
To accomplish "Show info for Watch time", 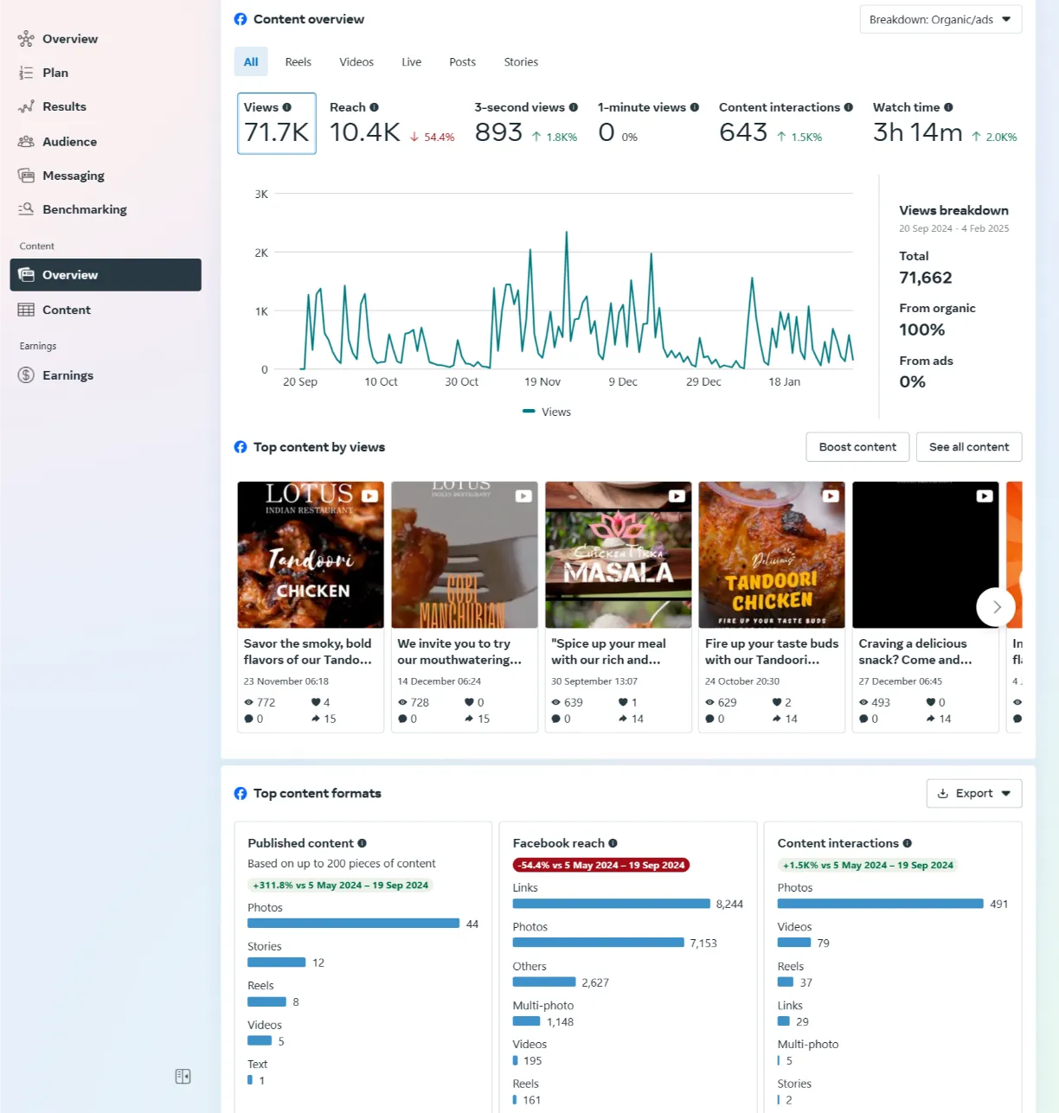I will [949, 107].
